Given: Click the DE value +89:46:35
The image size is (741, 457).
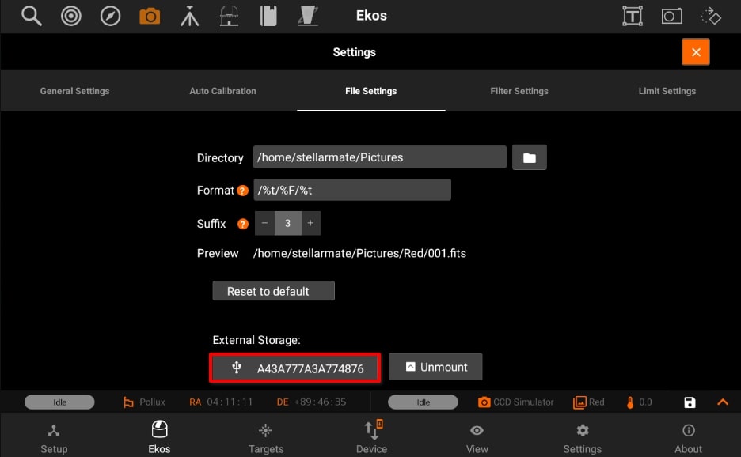Looking at the screenshot, I should pos(320,402).
